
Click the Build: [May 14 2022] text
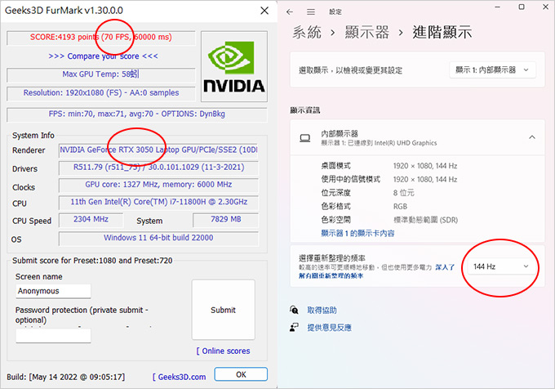66,377
